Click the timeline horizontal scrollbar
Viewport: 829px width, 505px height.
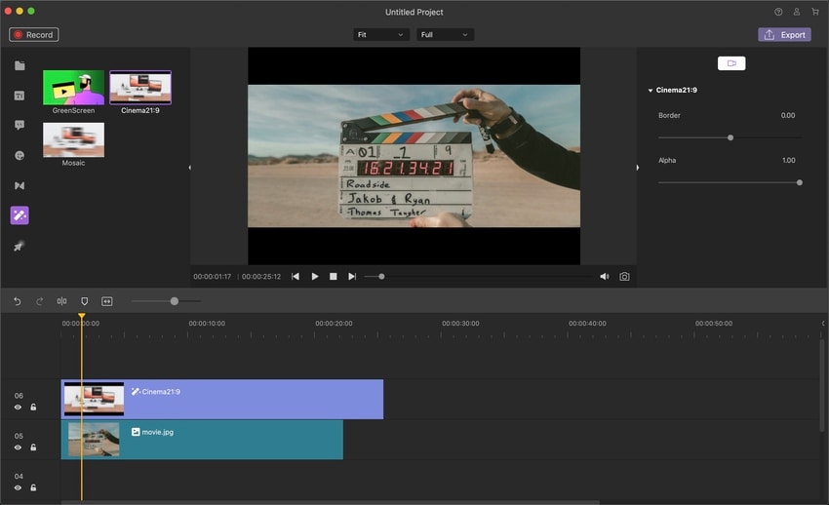(331, 502)
